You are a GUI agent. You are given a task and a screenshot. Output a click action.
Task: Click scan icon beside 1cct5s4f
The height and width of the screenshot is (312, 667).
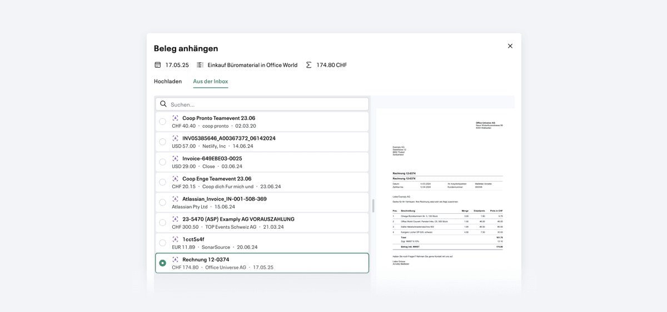176,239
